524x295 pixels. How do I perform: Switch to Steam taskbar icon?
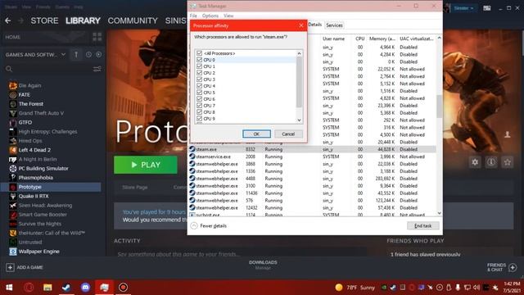(x=66, y=288)
